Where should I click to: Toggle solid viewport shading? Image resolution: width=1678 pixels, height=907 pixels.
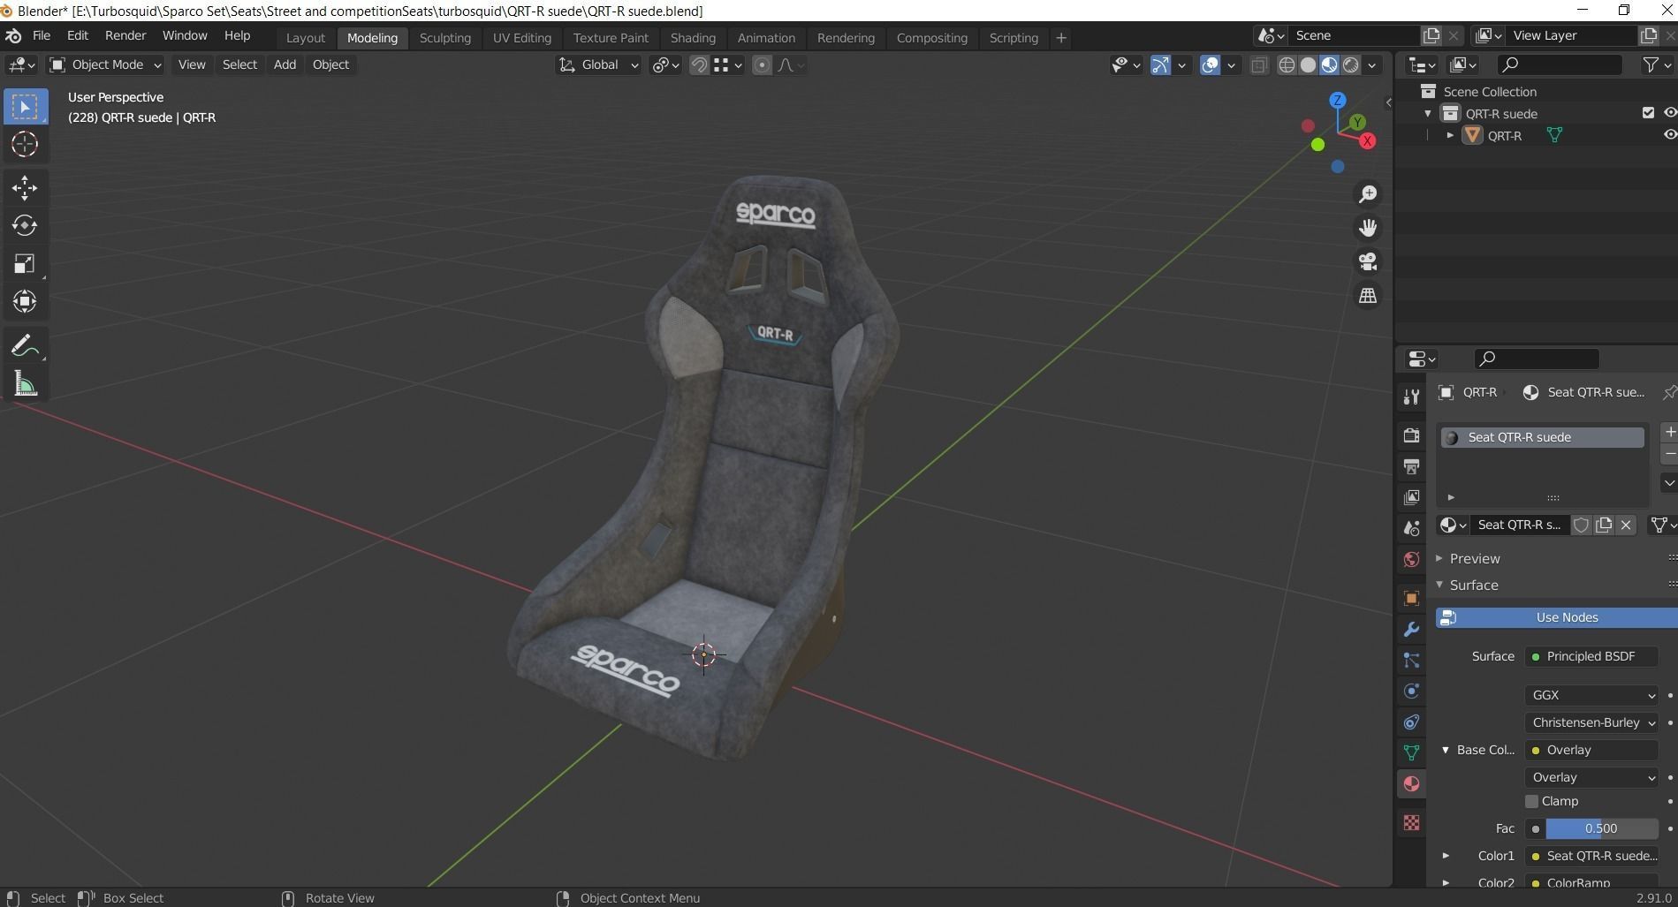(1308, 64)
